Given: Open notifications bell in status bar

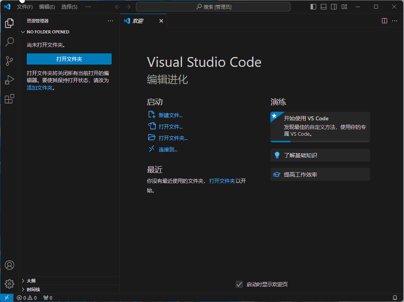Looking at the screenshot, I should [x=395, y=298].
